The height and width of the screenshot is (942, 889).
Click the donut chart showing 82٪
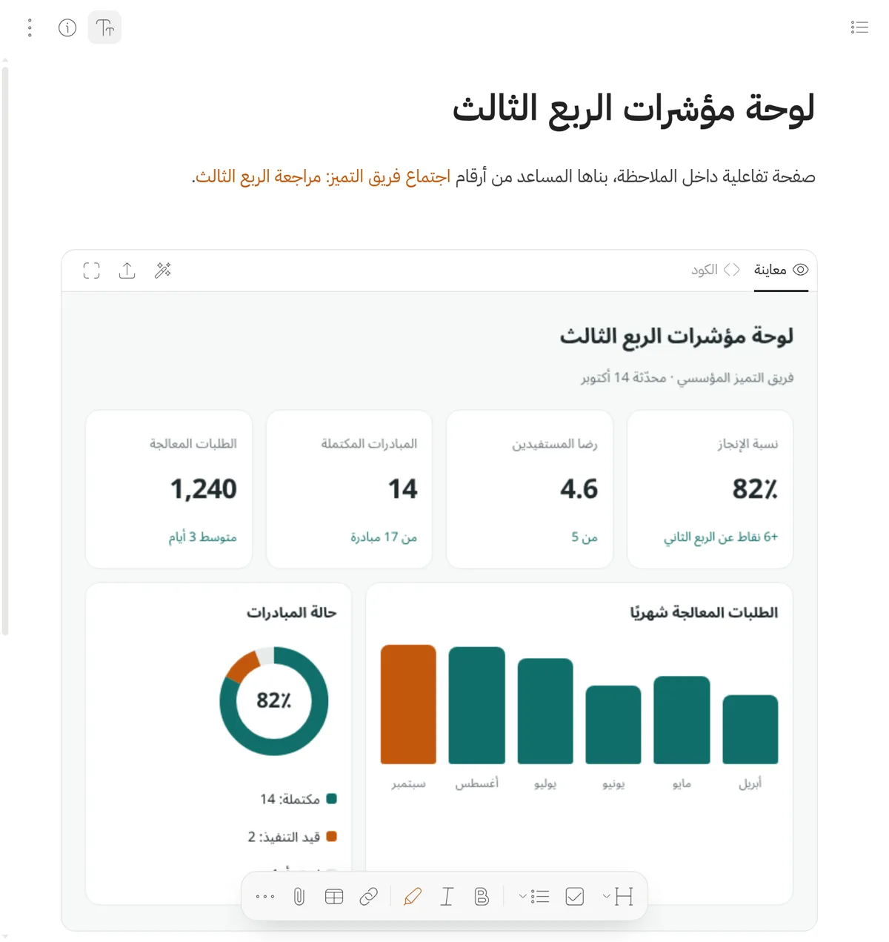pyautogui.click(x=274, y=701)
